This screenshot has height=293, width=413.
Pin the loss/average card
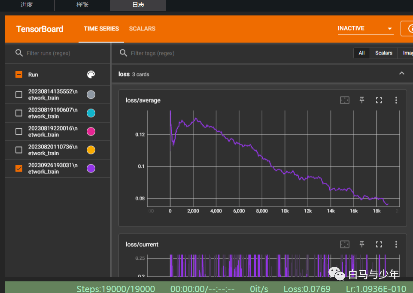[361, 100]
